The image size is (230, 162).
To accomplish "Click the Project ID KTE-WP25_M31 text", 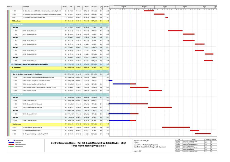I will pos(141,141).
